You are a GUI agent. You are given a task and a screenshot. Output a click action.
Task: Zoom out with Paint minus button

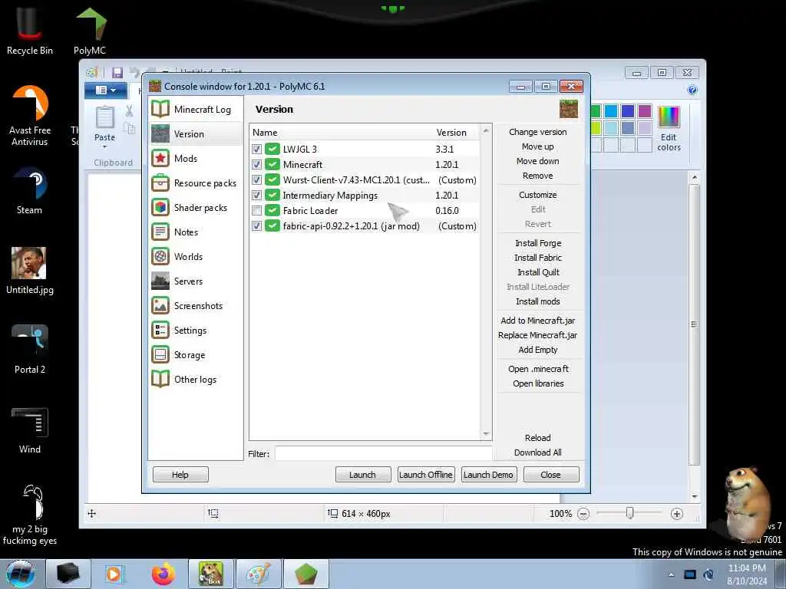(x=583, y=513)
